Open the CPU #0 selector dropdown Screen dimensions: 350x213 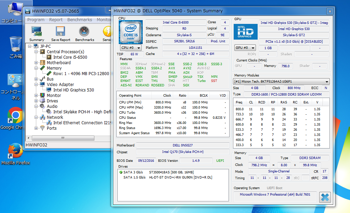tap(130, 48)
